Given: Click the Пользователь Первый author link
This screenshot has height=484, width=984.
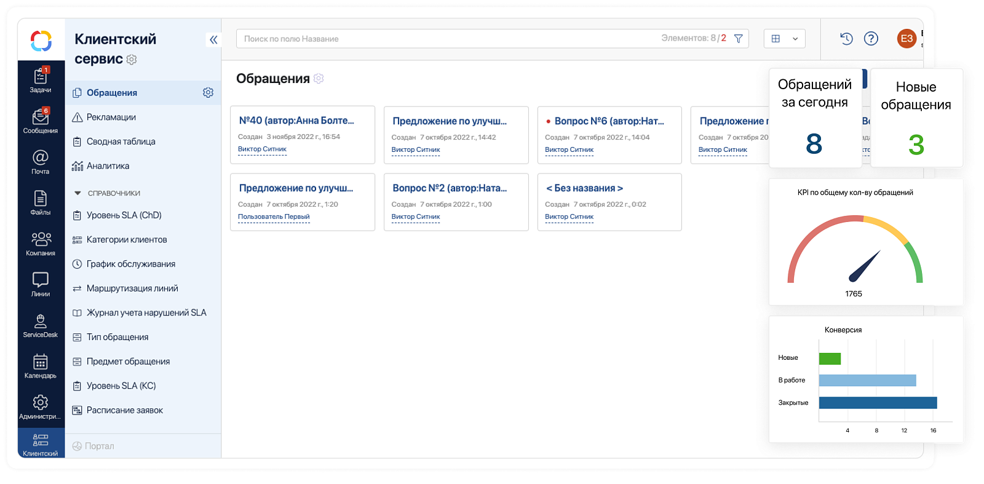Looking at the screenshot, I should click(274, 216).
